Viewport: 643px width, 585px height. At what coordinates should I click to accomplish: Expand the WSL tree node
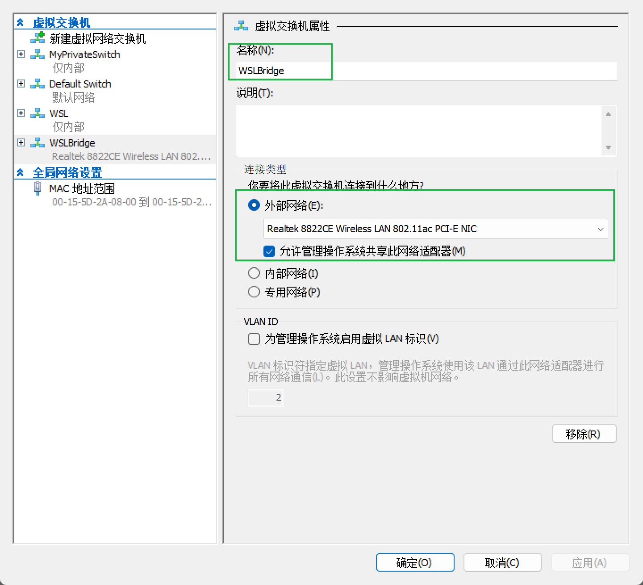[x=21, y=113]
